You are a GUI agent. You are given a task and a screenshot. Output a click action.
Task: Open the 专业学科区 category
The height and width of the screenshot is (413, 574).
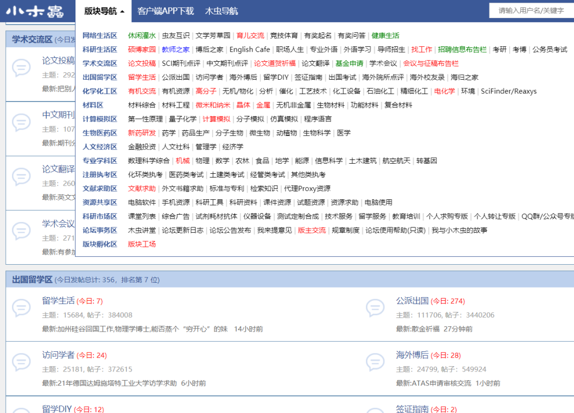pos(99,161)
